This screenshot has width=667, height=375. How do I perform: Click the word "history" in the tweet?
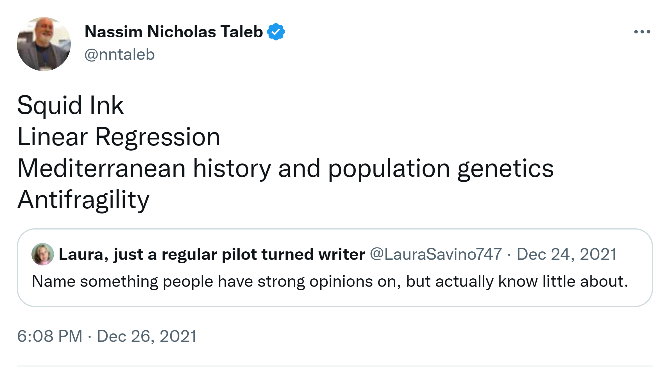click(232, 168)
